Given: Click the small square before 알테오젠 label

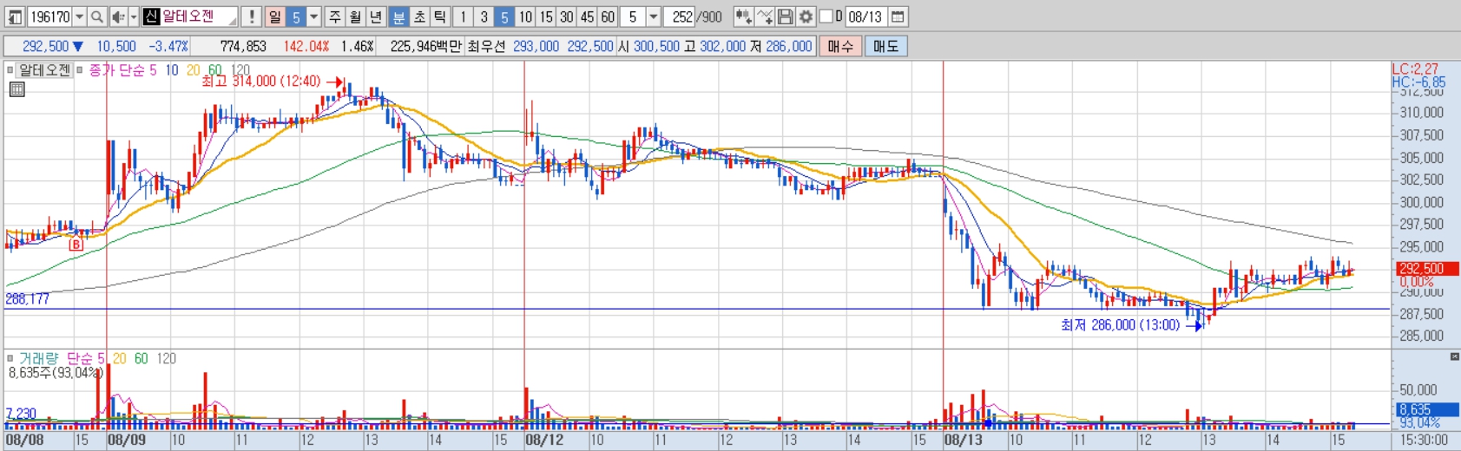Looking at the screenshot, I should tap(10, 70).
